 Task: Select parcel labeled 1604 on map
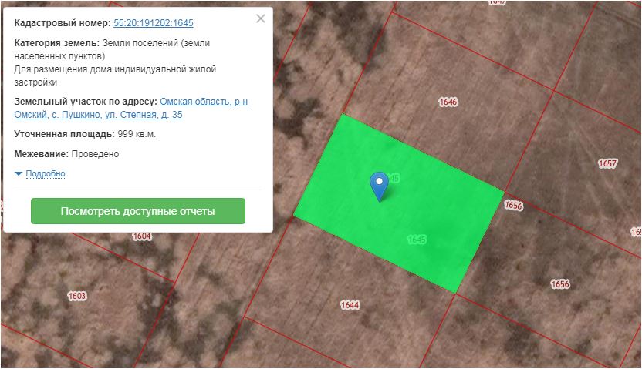pos(142,236)
